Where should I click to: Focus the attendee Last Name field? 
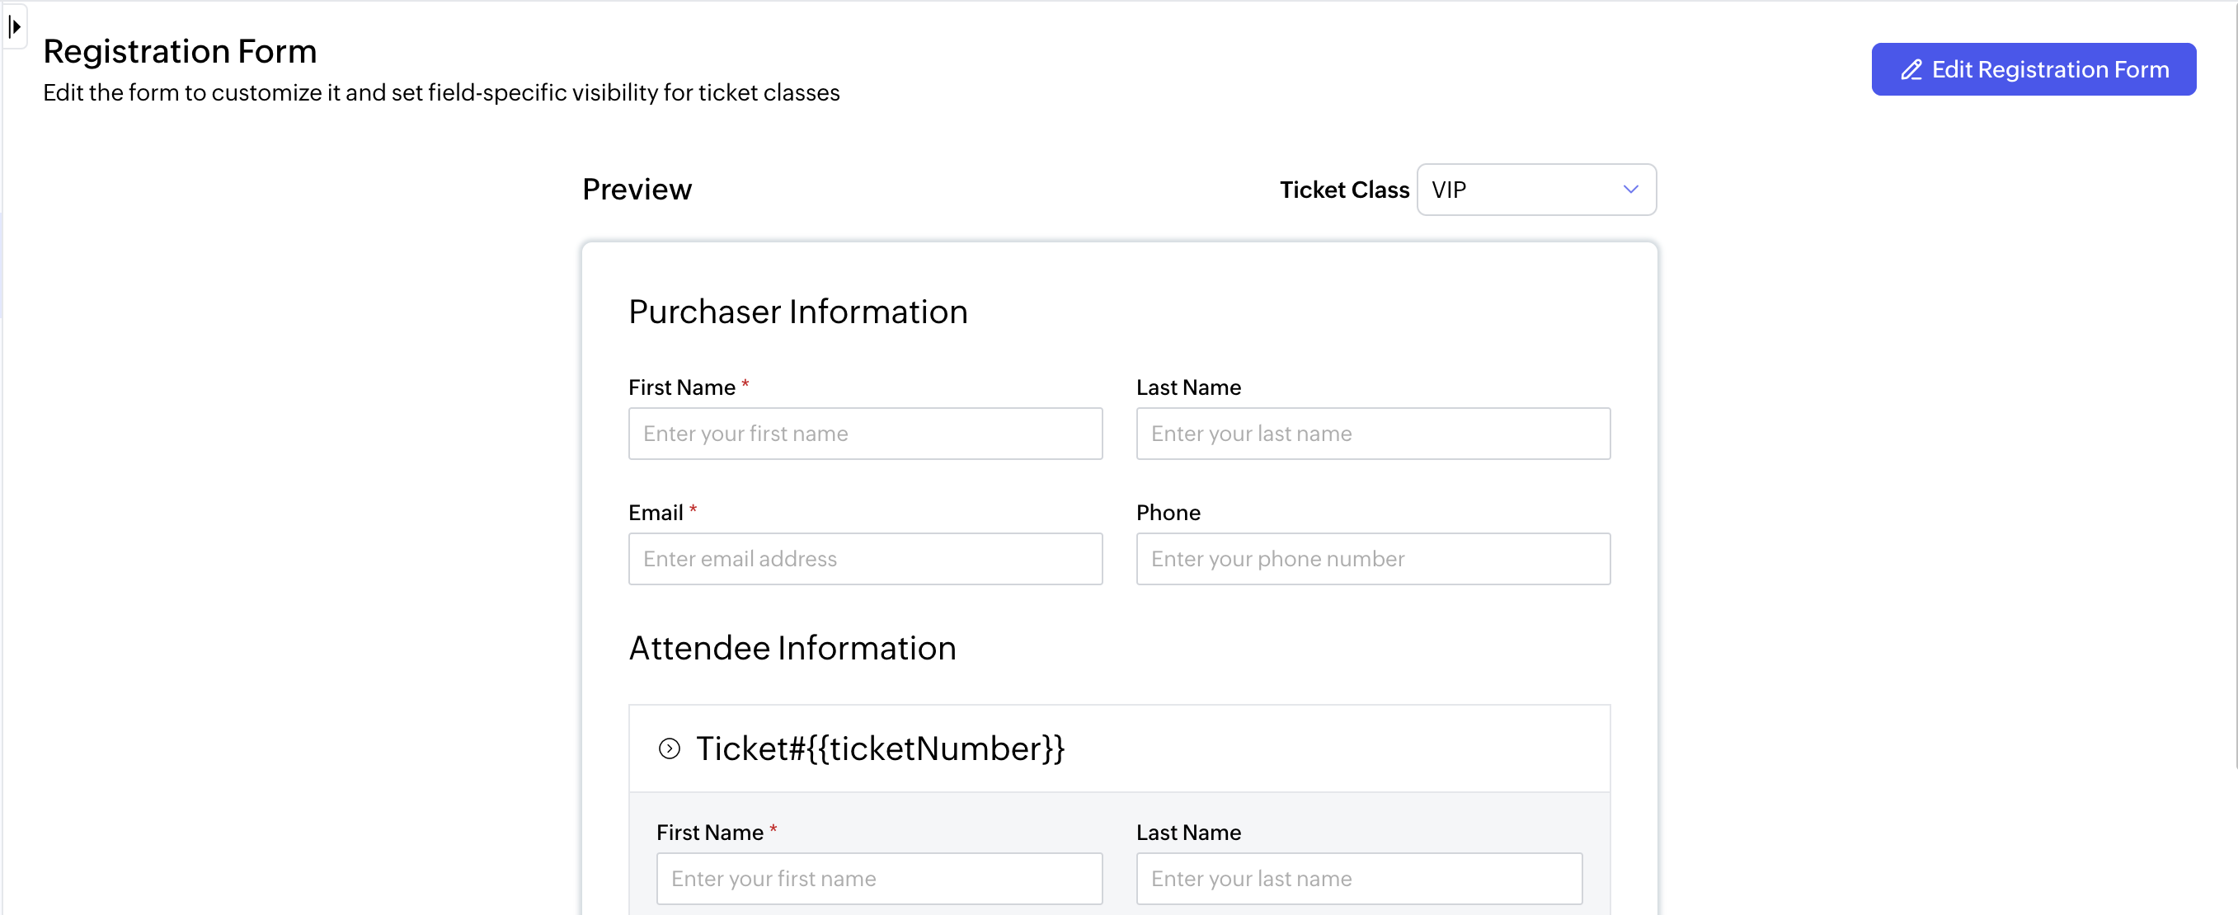pos(1359,879)
